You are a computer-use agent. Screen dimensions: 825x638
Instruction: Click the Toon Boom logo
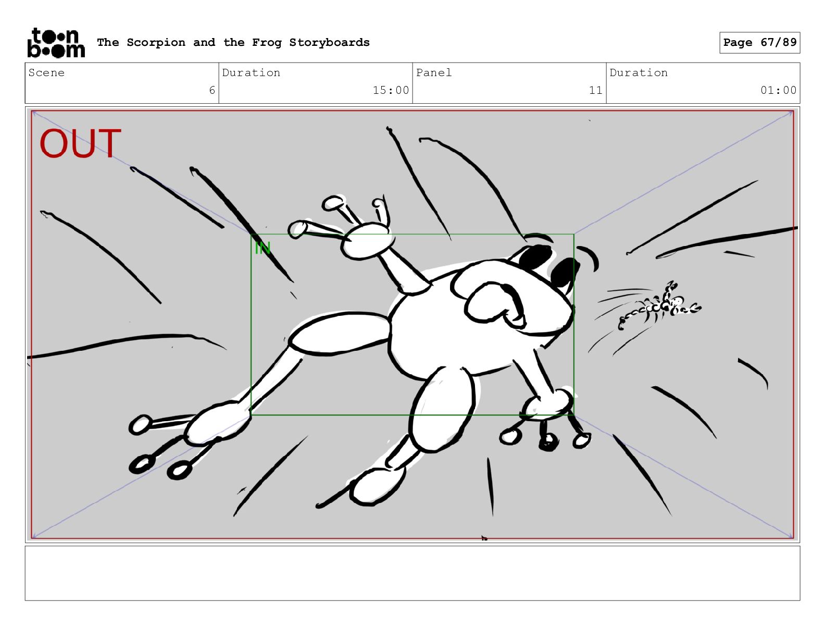[56, 42]
